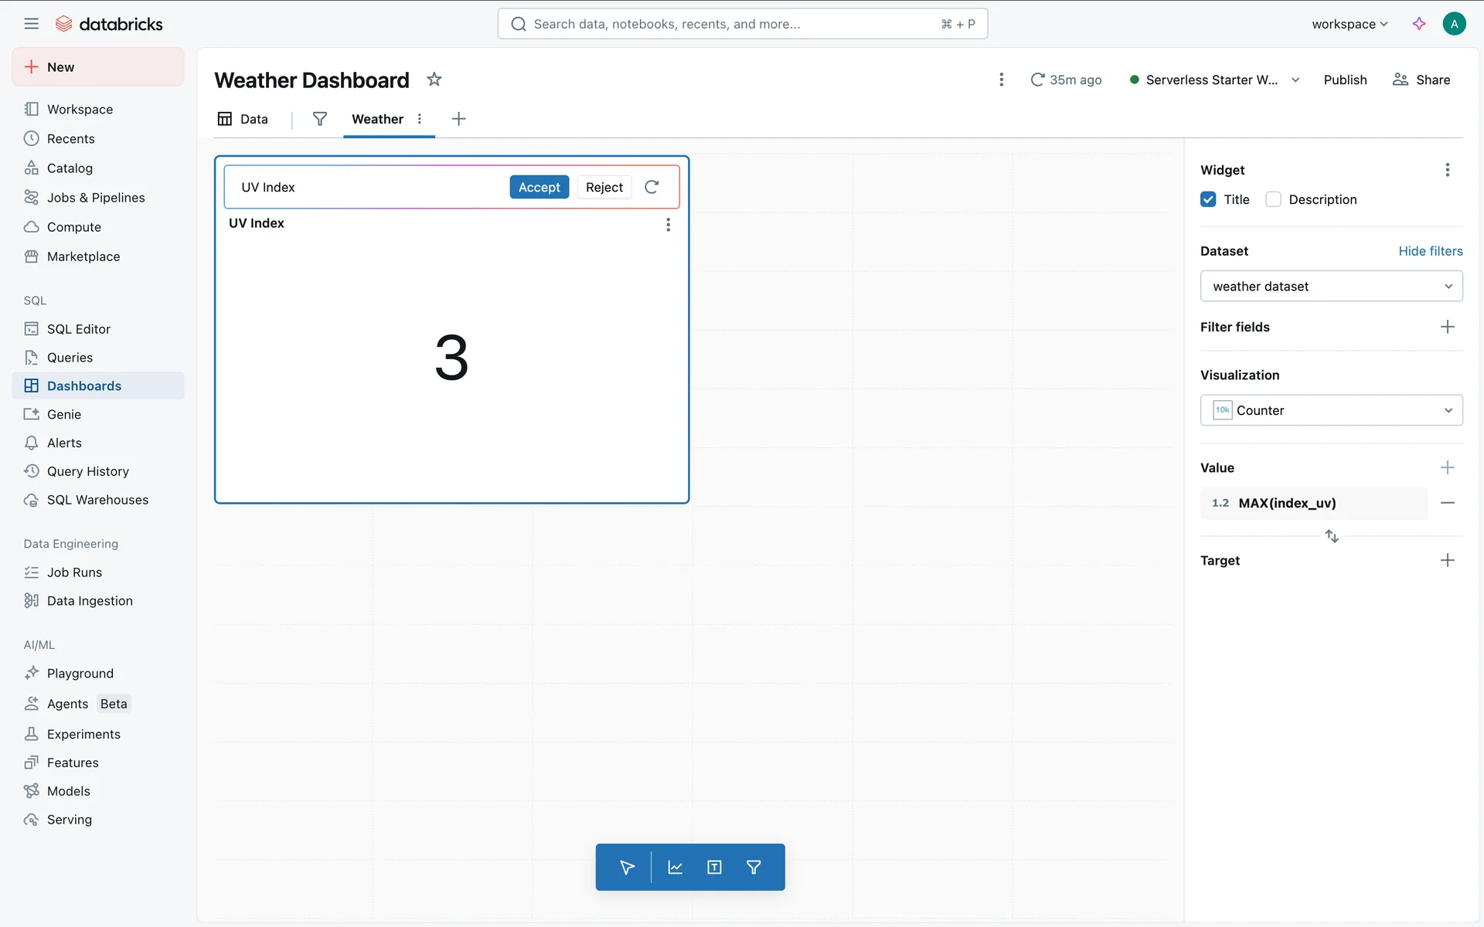Add a new dashboard page with plus

(458, 119)
